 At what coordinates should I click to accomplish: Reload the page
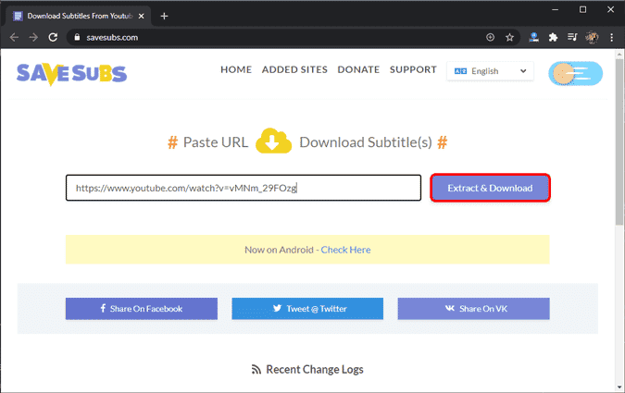54,37
